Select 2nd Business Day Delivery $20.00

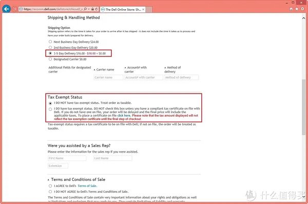pyautogui.click(x=50, y=47)
